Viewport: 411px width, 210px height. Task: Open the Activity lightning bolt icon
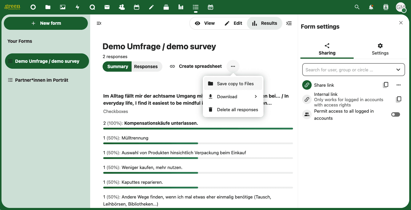pos(77,7)
